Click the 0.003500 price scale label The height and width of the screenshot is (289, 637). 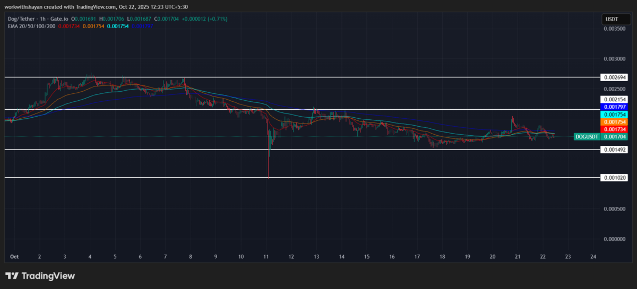click(615, 29)
